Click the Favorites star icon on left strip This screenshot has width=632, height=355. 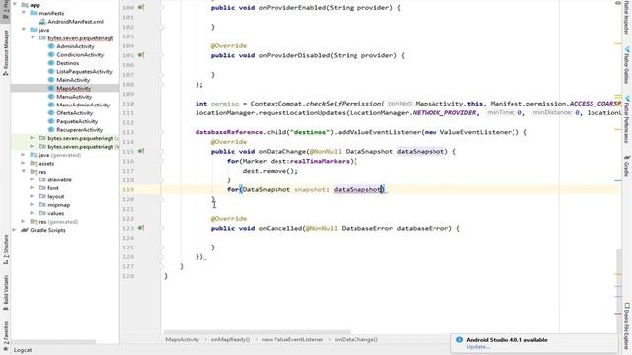[5, 348]
